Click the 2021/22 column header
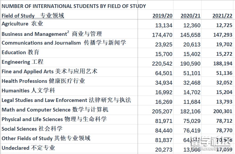Screen dimensions: 235x154 pos(222,16)
